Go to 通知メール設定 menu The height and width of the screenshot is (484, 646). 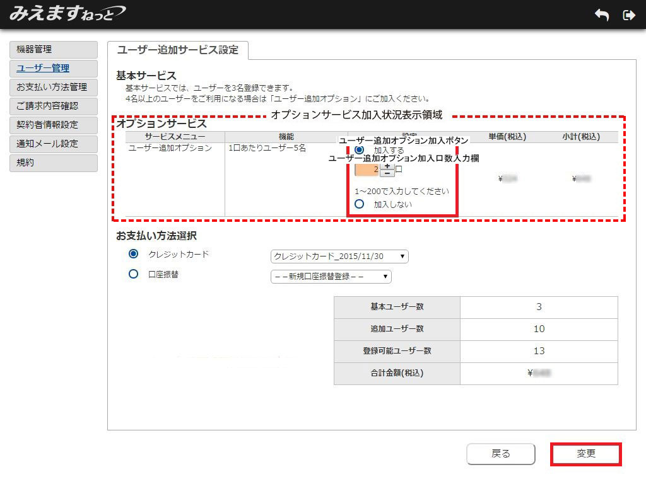pyautogui.click(x=54, y=144)
